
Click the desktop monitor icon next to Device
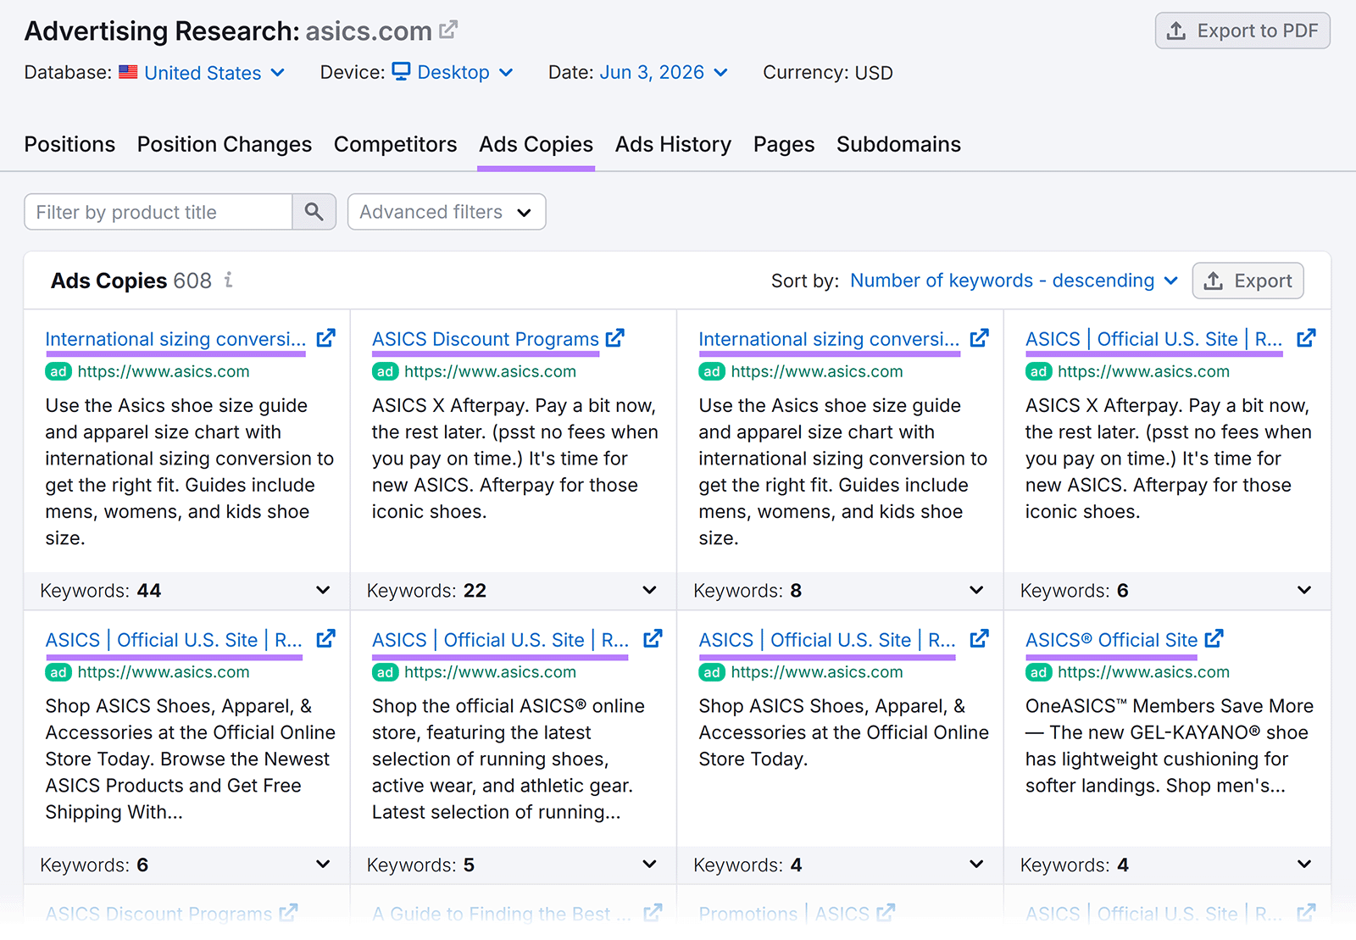402,71
